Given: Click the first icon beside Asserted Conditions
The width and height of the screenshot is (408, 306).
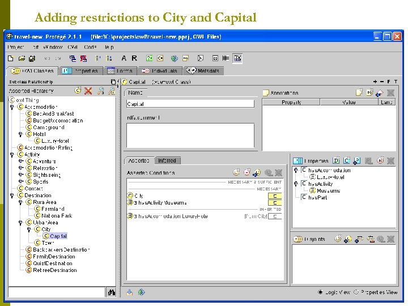Looking at the screenshot, I should [236, 172].
